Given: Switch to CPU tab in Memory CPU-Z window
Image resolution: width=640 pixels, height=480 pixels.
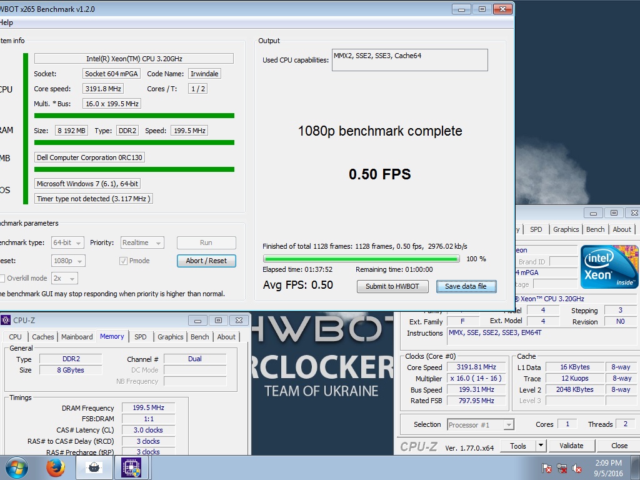Looking at the screenshot, I should coord(15,337).
